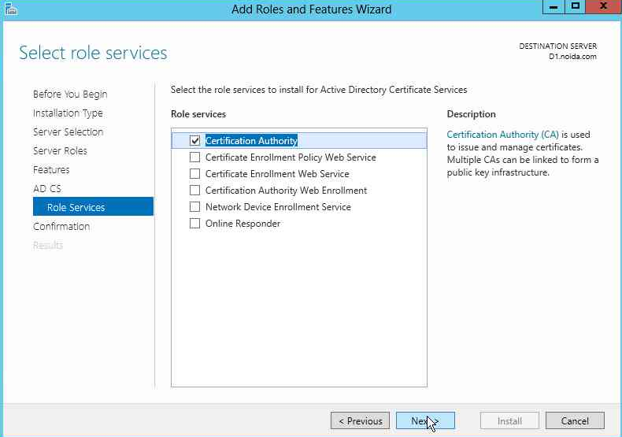622x437 pixels.
Task: Open the Installation Type step
Action: tap(68, 113)
